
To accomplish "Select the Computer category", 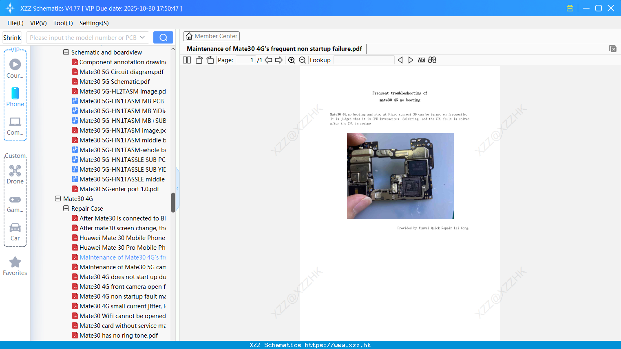I will click(x=15, y=126).
